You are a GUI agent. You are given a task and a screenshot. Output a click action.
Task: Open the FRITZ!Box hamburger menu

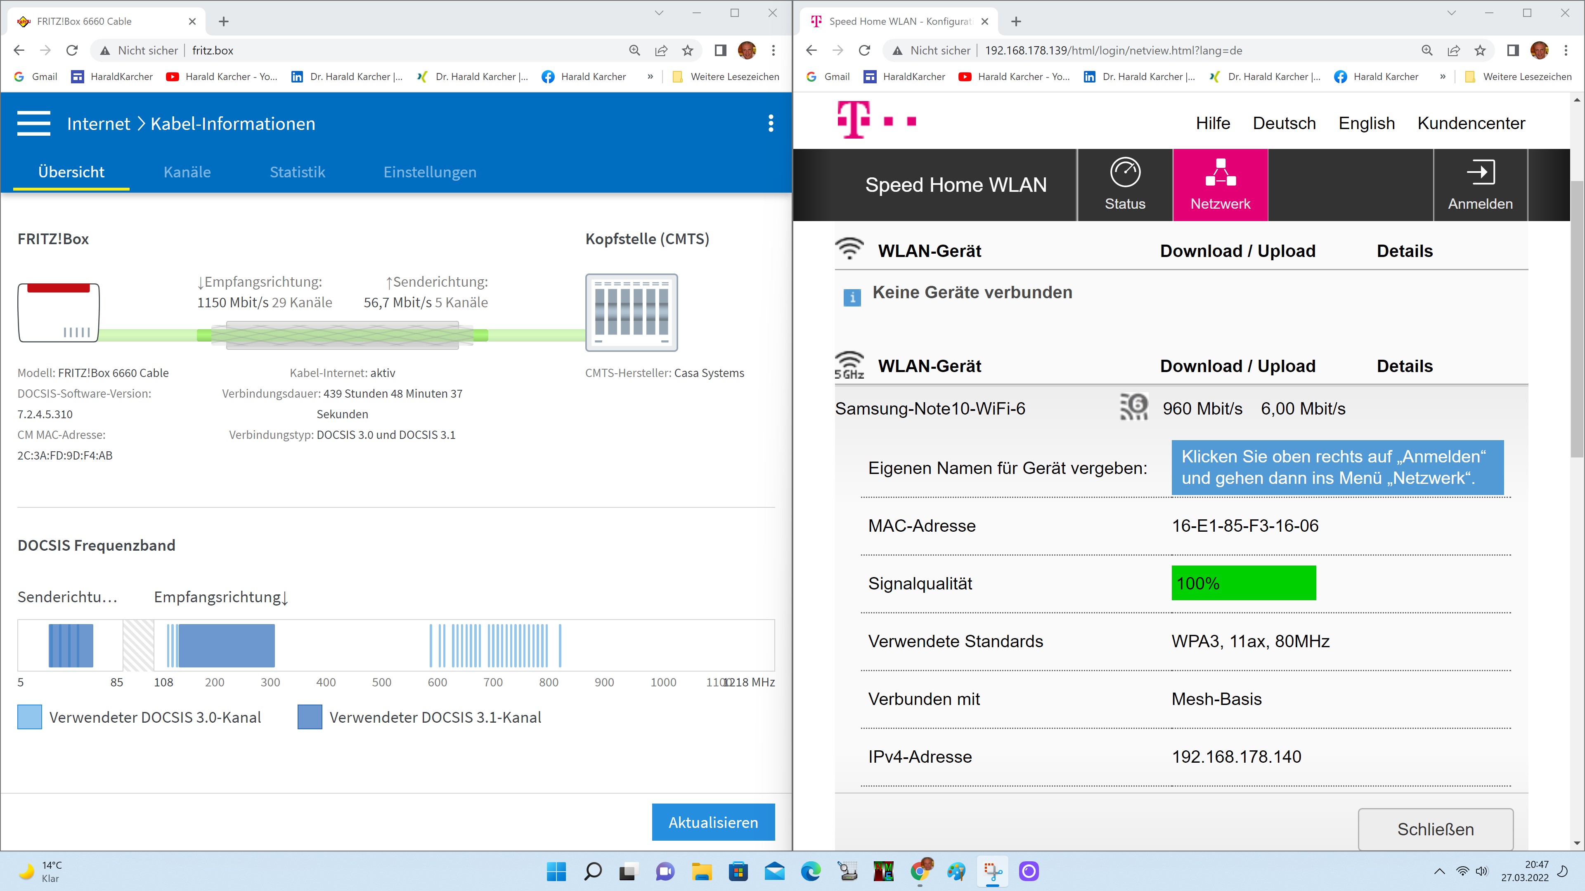coord(34,124)
